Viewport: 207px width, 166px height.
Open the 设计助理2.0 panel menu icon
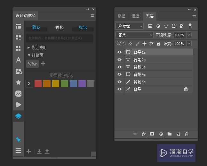pos(92,16)
